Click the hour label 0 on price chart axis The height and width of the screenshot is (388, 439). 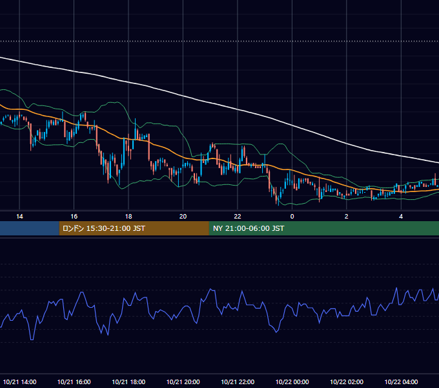point(292,217)
